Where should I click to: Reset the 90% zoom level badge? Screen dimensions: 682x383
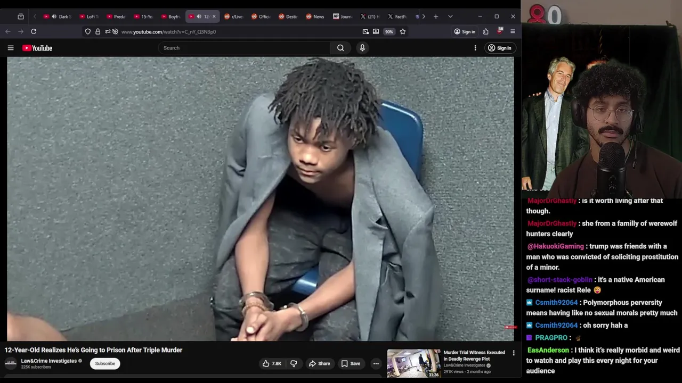click(x=389, y=31)
